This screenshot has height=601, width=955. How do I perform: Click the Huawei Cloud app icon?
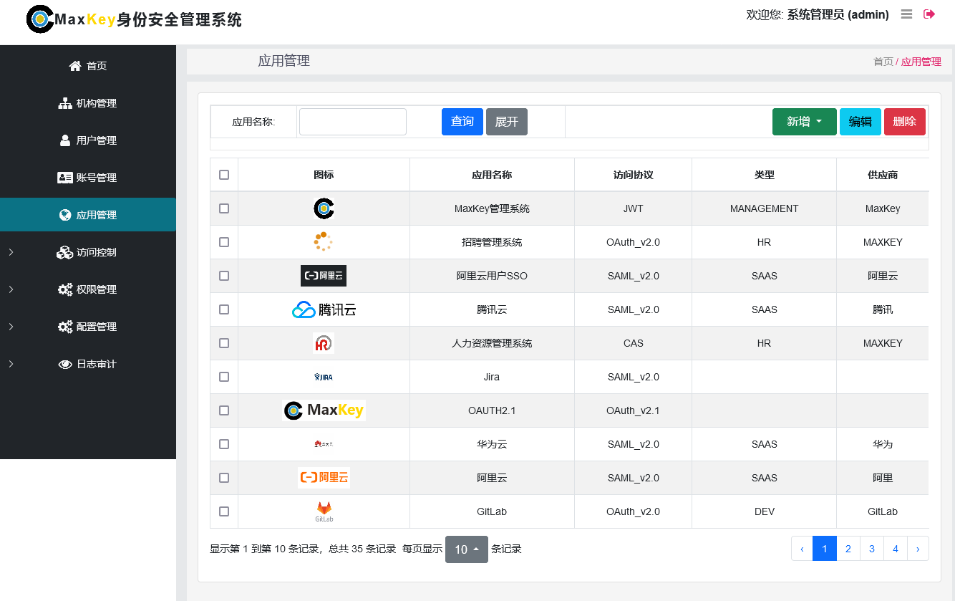324,444
